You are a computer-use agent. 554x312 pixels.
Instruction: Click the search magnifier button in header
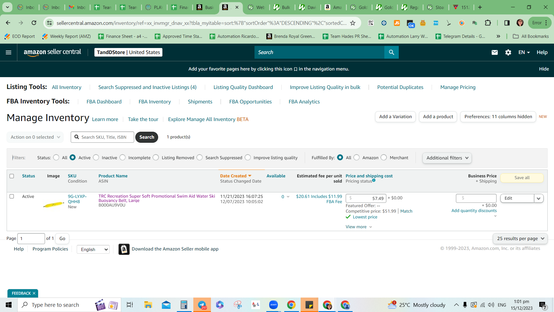(x=391, y=52)
